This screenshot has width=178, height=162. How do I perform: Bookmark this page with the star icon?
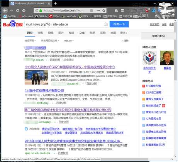click(x=104, y=10)
